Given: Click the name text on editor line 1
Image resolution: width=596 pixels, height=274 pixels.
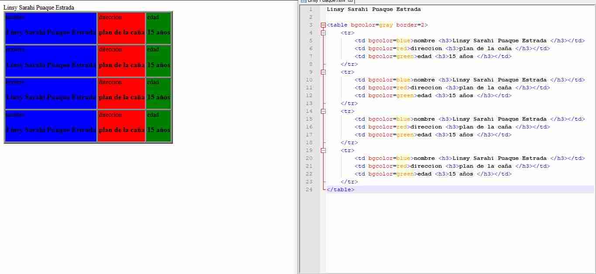Looking at the screenshot, I should pos(374,9).
